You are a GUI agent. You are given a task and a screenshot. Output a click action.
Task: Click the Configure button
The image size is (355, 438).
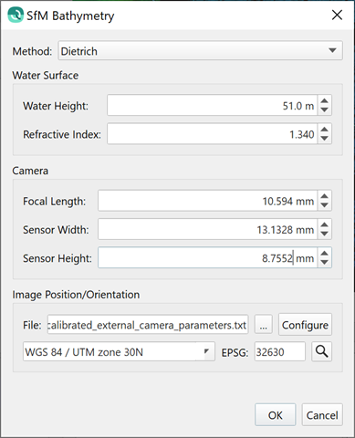(305, 325)
